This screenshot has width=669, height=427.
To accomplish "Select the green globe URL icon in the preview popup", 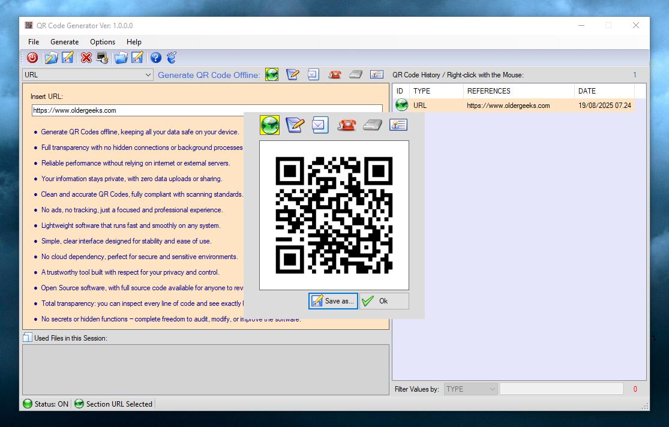I will pyautogui.click(x=270, y=125).
